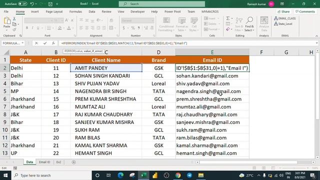The image size is (320, 180).
Task: Open the Windows Start button
Action: tap(5, 175)
